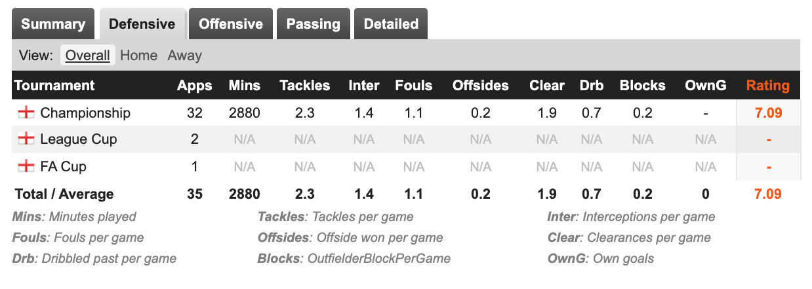812x289 pixels.
Task: Sort table by Blocks column
Action: (x=643, y=86)
